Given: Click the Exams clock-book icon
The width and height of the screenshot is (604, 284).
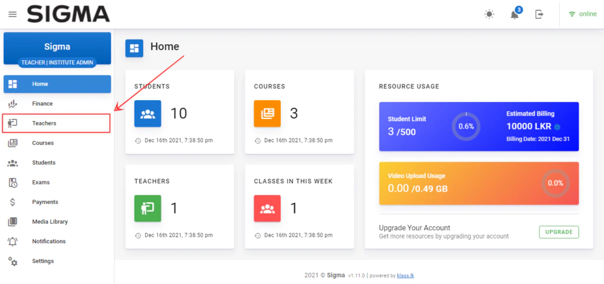Looking at the screenshot, I should click(13, 183).
